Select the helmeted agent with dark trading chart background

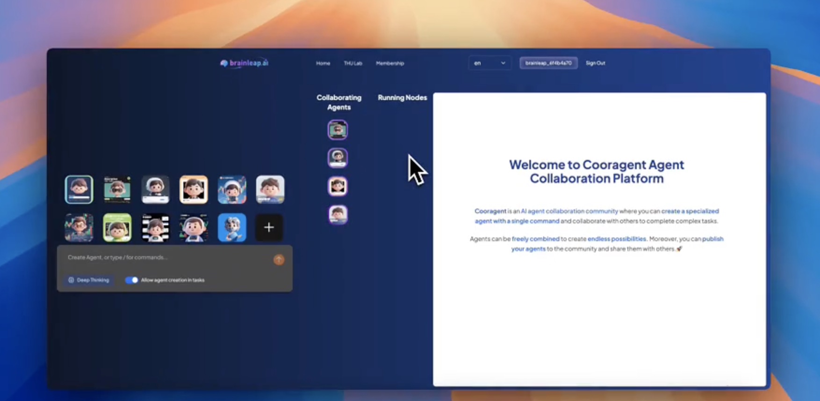coord(194,228)
